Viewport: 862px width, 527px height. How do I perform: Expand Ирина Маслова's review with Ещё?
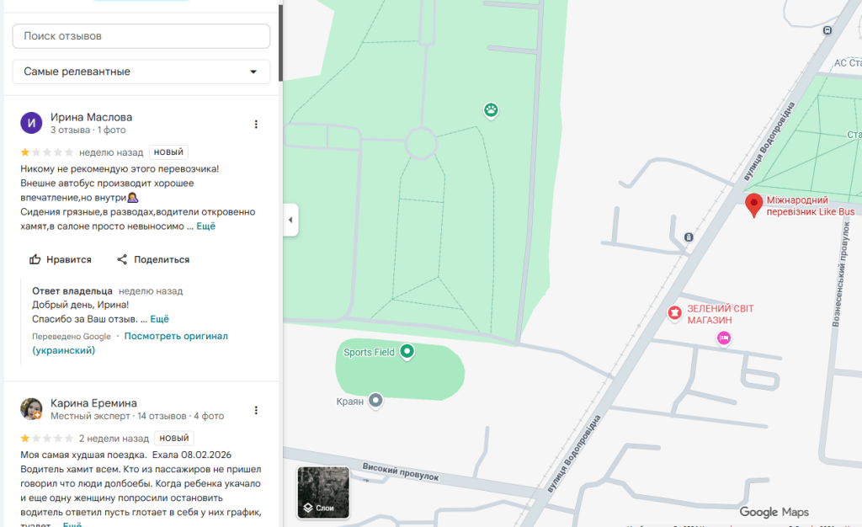click(206, 226)
